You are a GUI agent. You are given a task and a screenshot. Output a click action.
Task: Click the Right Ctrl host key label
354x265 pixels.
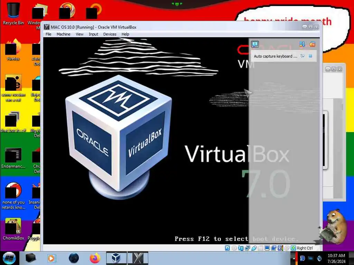pos(305,248)
